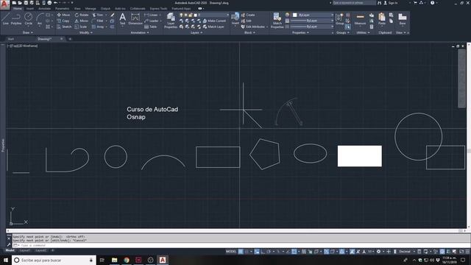This screenshot has width=471, height=265.
Task: Add a new drawing tab
Action: (x=70, y=39)
